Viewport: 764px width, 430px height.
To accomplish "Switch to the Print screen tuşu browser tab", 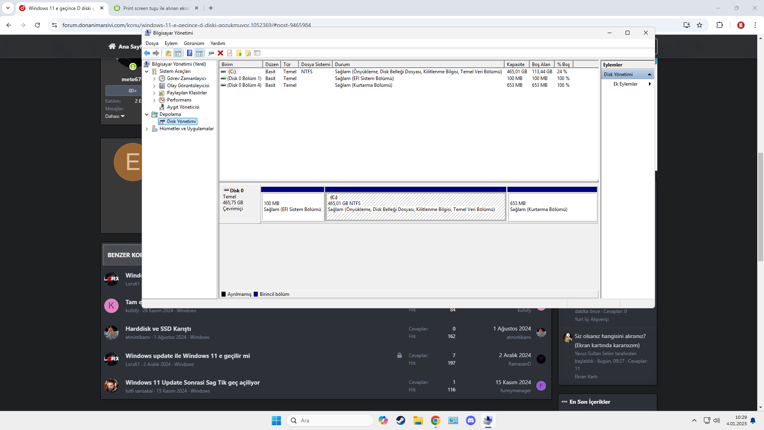I will pyautogui.click(x=156, y=8).
